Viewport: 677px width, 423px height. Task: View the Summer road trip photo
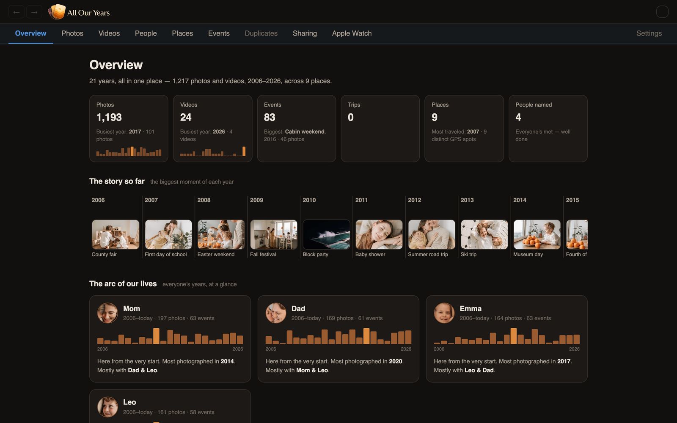[x=432, y=234]
